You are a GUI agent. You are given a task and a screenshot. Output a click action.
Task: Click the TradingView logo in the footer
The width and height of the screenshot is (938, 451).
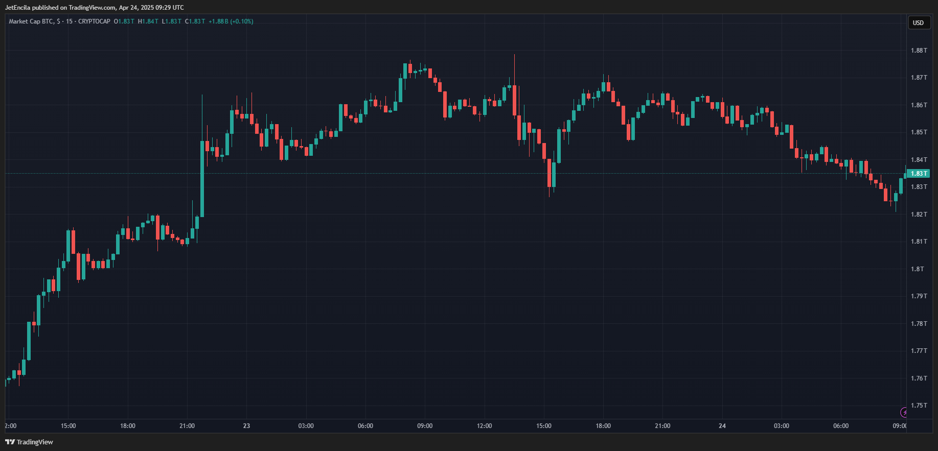pyautogui.click(x=10, y=442)
